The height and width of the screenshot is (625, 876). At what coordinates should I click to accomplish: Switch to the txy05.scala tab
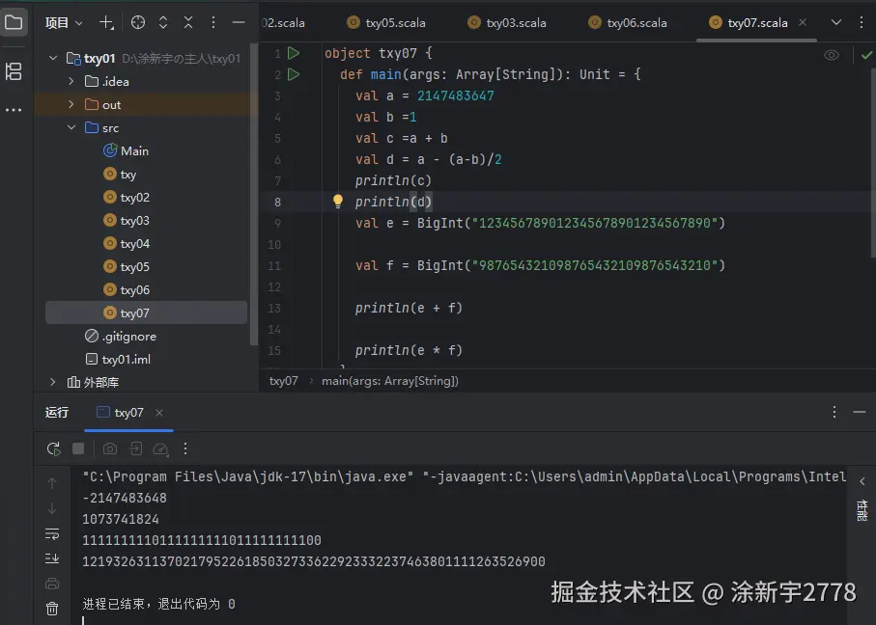[x=386, y=23]
